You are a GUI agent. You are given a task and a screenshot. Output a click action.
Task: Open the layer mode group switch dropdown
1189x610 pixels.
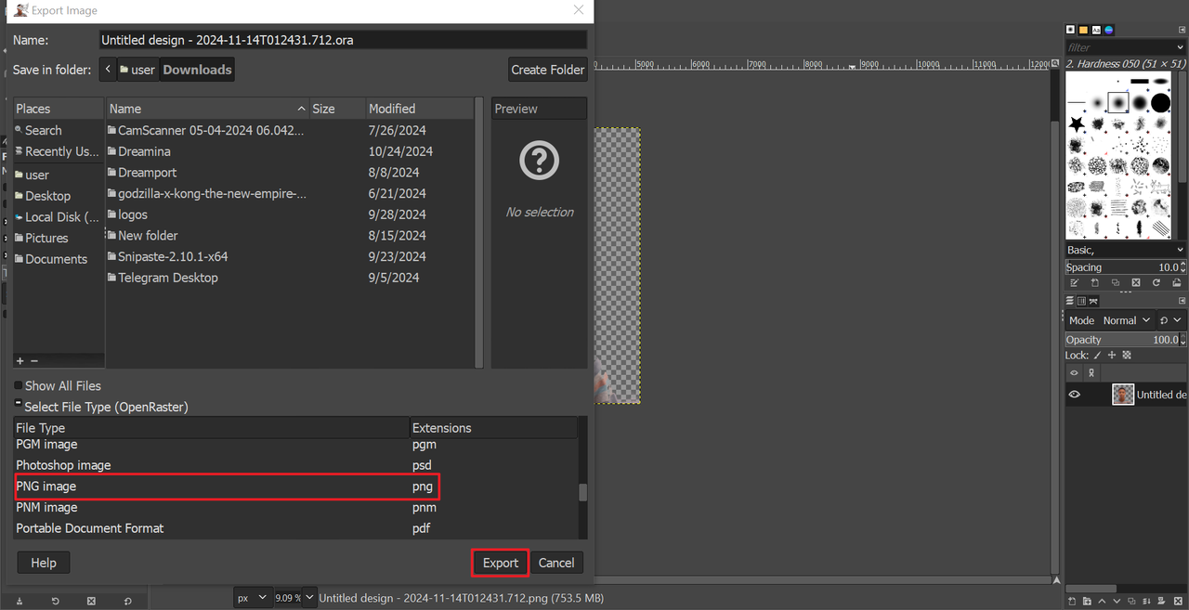1171,320
